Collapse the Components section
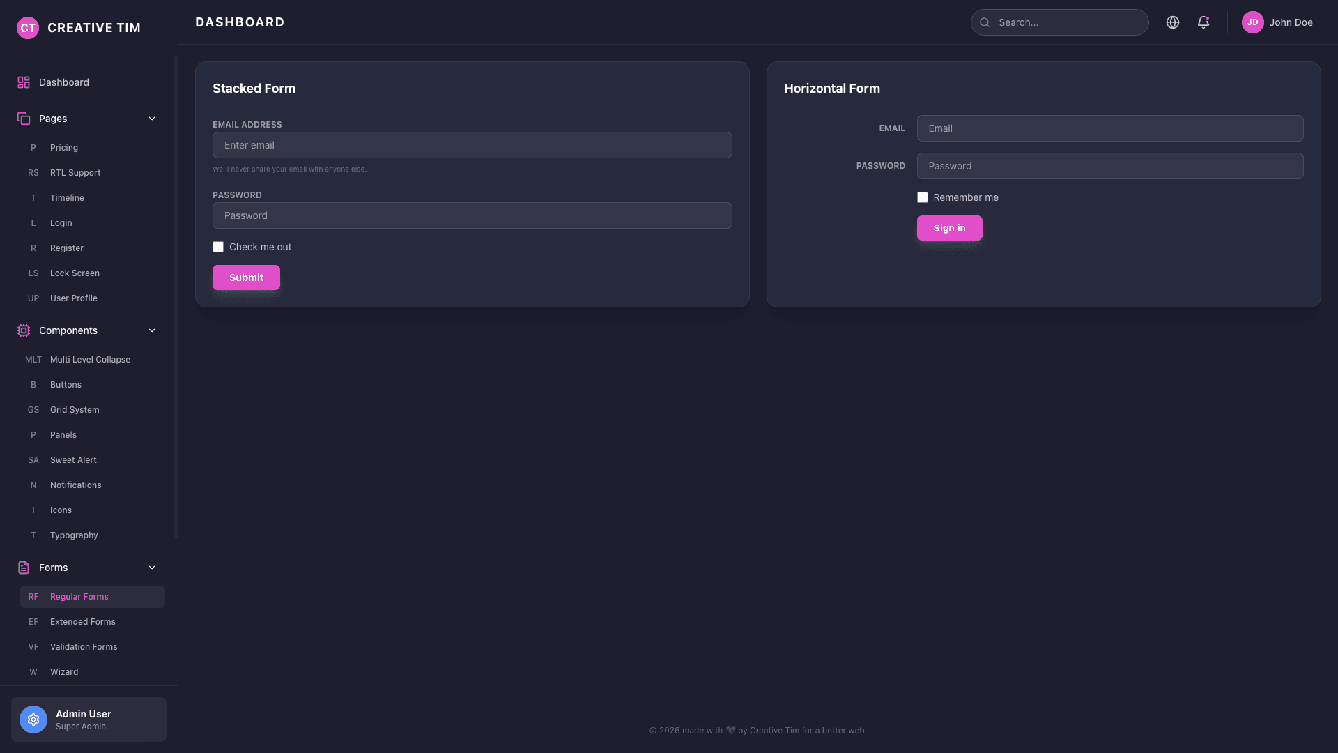Viewport: 1338px width, 753px height. (152, 330)
